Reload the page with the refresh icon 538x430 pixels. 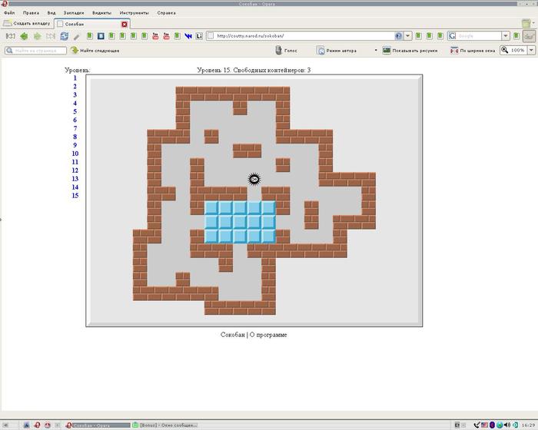coord(64,36)
